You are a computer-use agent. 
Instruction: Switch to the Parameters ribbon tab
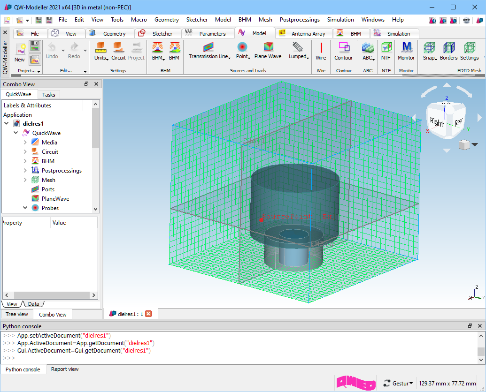(x=208, y=33)
